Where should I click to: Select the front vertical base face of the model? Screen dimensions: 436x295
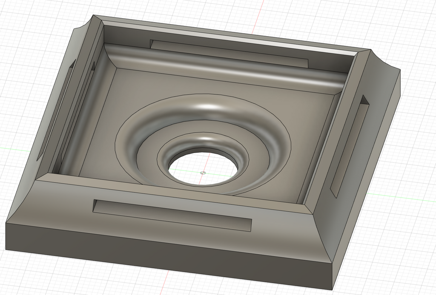pyautogui.click(x=169, y=255)
